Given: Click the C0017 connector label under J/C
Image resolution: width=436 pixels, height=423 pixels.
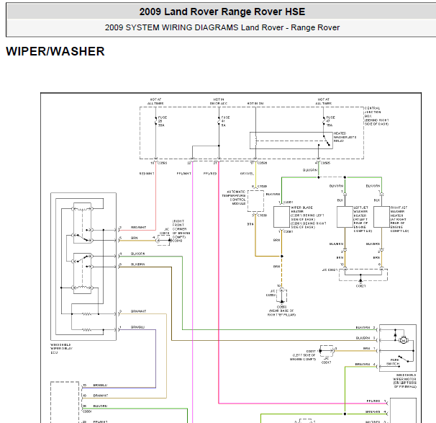Looking at the screenshot, I should [326, 362].
